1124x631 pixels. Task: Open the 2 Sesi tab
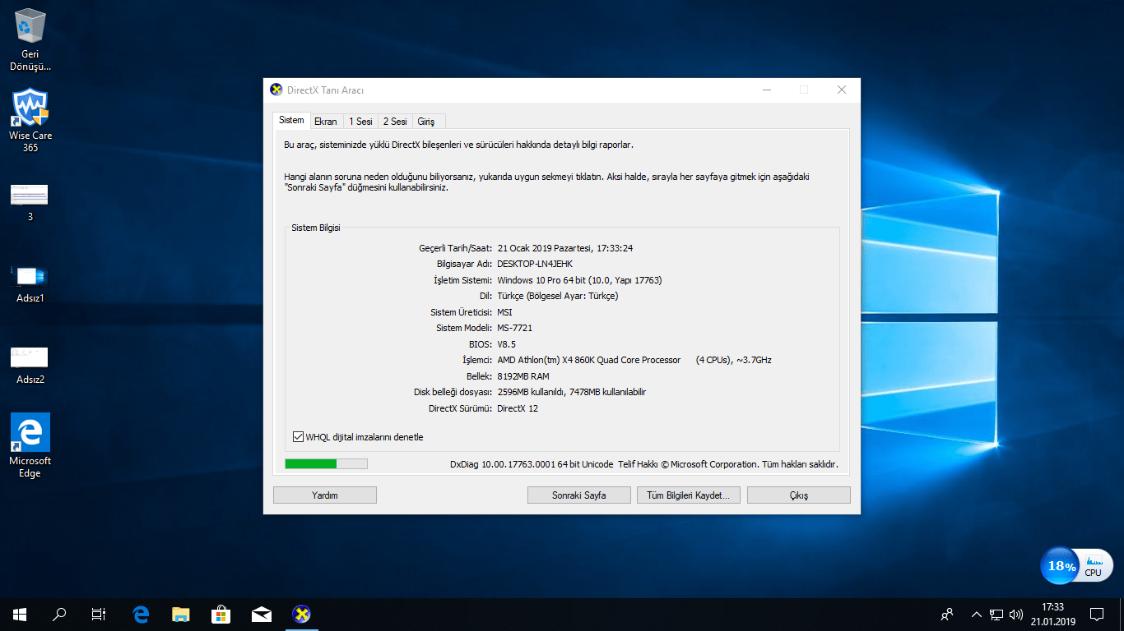(x=395, y=122)
